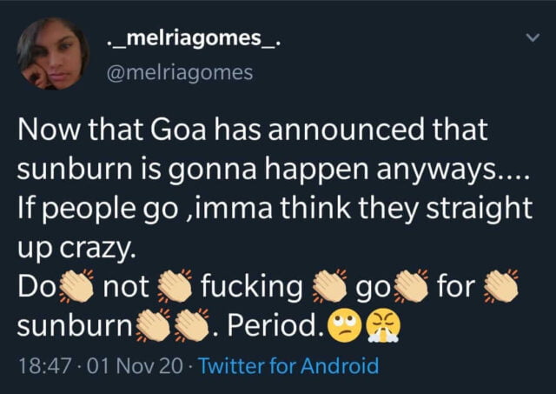Click the @melriagomes handle
This screenshot has height=394, width=556.
(178, 72)
